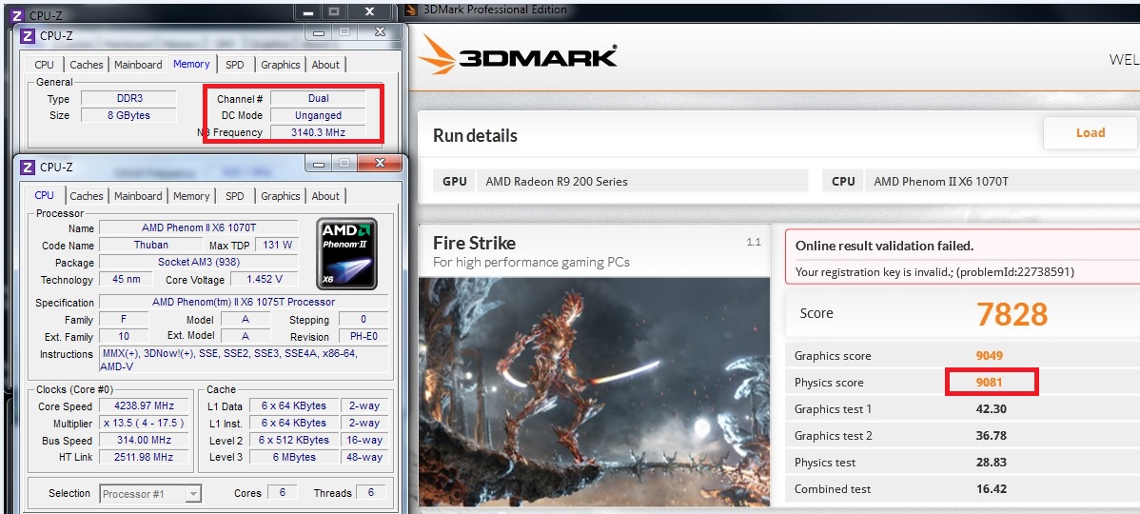Switch to Memory tab in the processor window

191,196
